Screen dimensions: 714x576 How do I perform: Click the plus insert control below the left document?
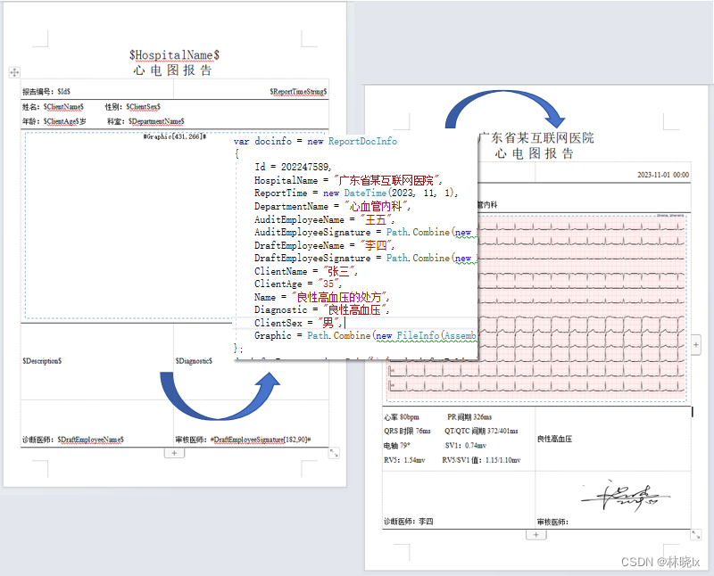point(173,453)
